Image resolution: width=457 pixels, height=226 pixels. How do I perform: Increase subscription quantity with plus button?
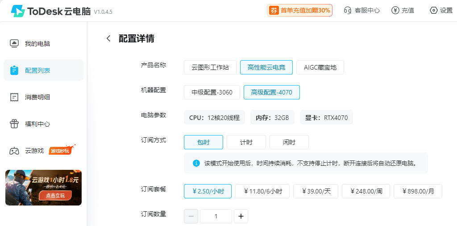pyautogui.click(x=241, y=216)
